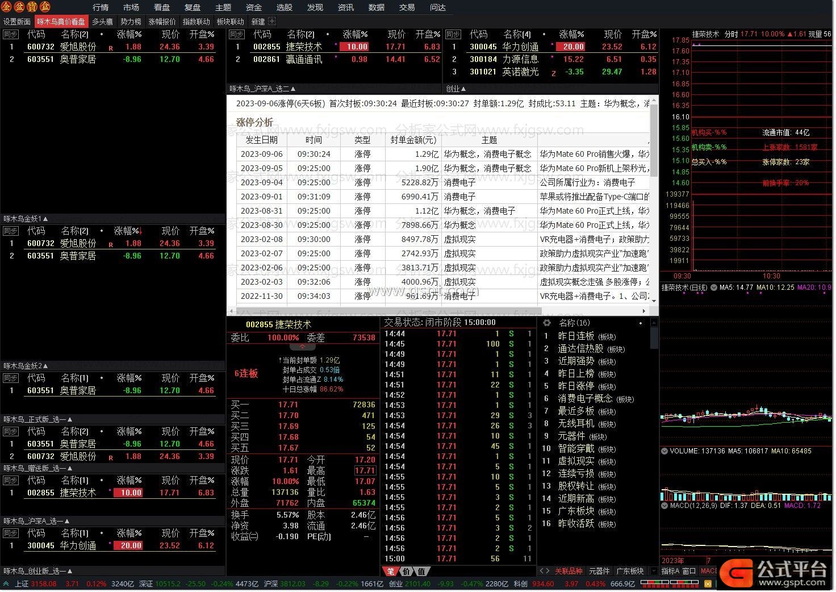Open the chevron beside the VOLUME indicator

(664, 451)
